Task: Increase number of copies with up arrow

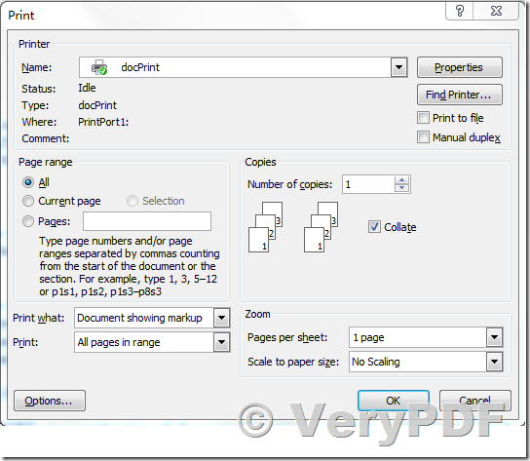Action: 402,180
